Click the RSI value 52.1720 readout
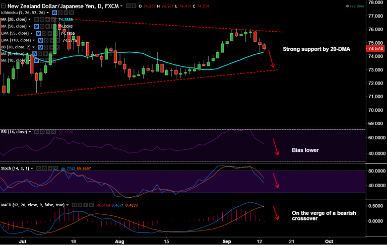Viewport: 387px width, 245px height. tap(66, 132)
